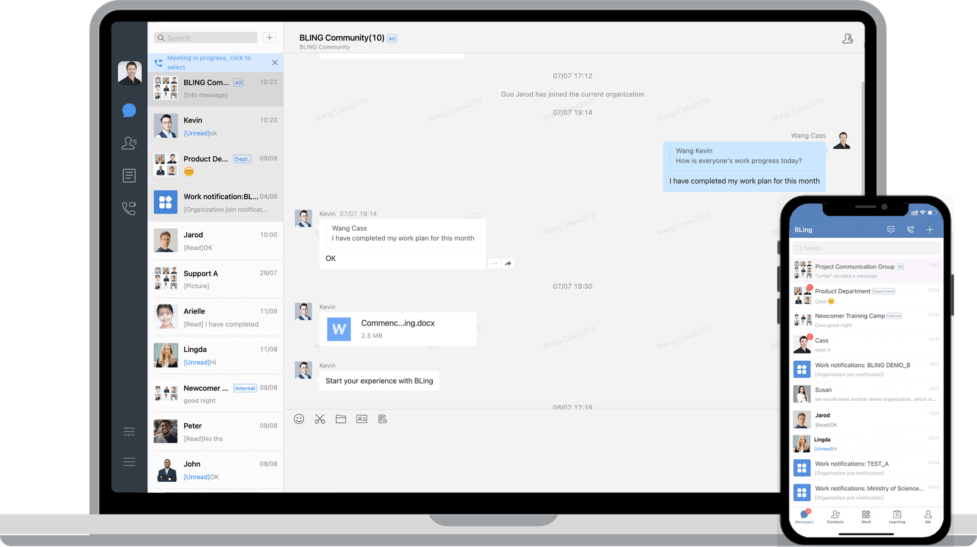Screen dimensions: 977x547
Task: Open Work tab on phone
Action: tap(866, 517)
